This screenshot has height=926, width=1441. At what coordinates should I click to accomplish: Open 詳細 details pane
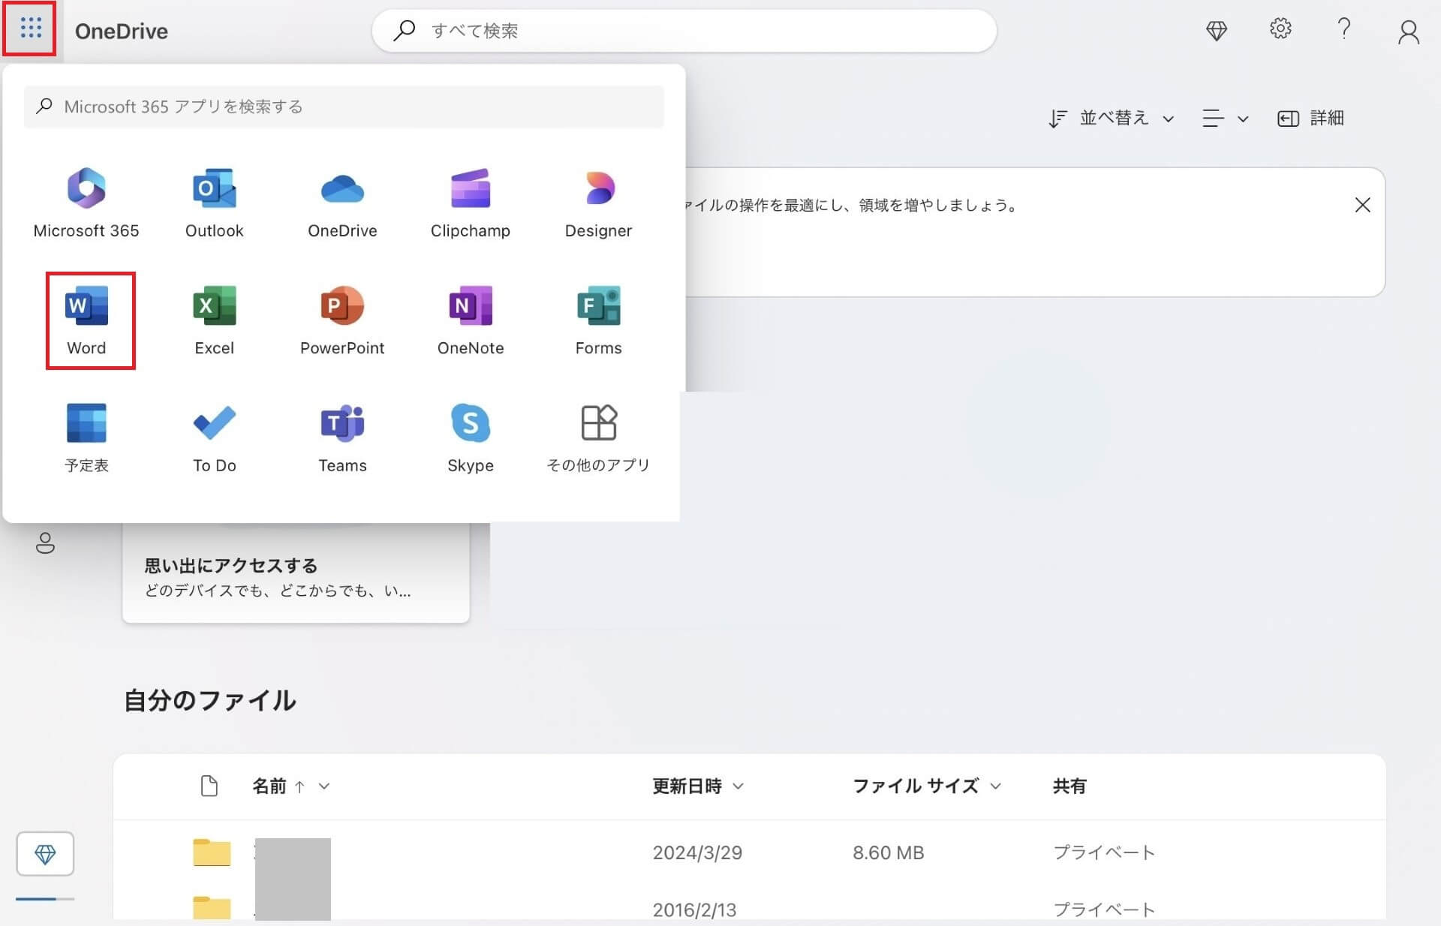click(1310, 118)
